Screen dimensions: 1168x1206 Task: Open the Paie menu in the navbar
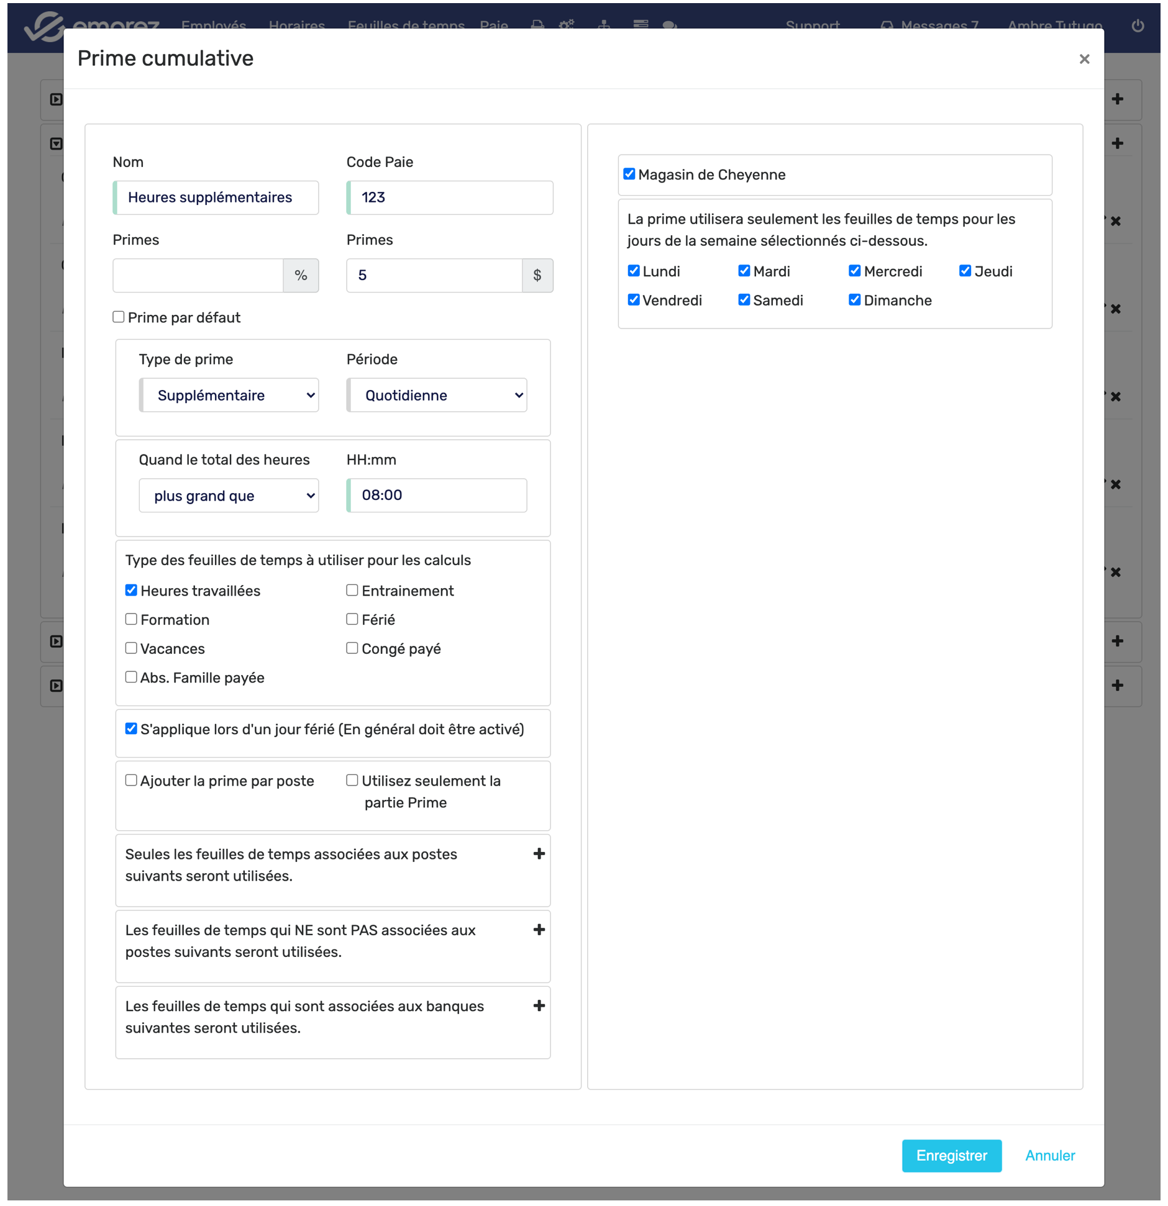494,25
